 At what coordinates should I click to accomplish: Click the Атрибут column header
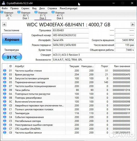(40, 66)
